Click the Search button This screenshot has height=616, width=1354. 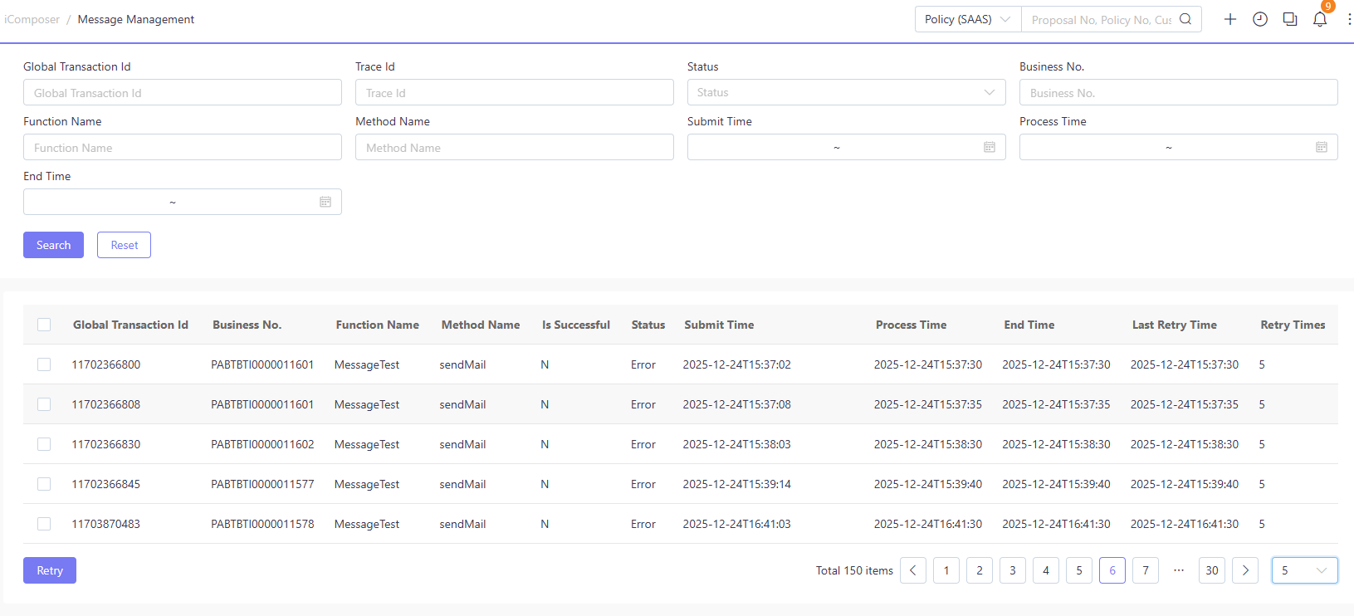(x=53, y=245)
